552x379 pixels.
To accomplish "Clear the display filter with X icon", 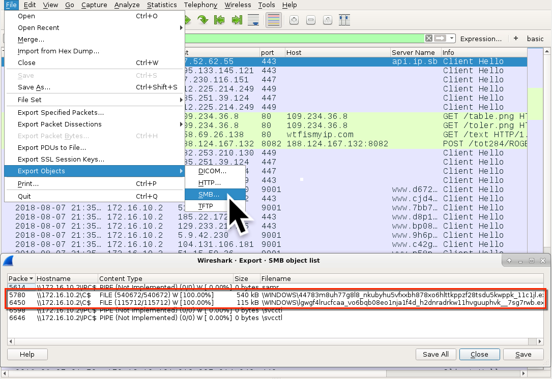I will pyautogui.click(x=428, y=38).
